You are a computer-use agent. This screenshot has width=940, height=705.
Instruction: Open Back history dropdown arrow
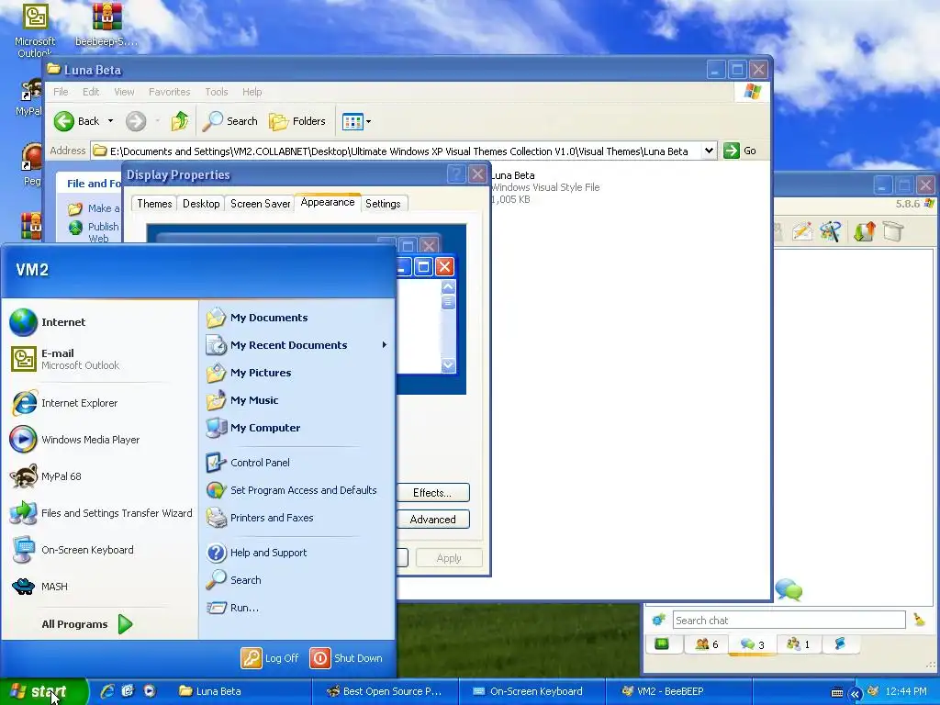(110, 121)
